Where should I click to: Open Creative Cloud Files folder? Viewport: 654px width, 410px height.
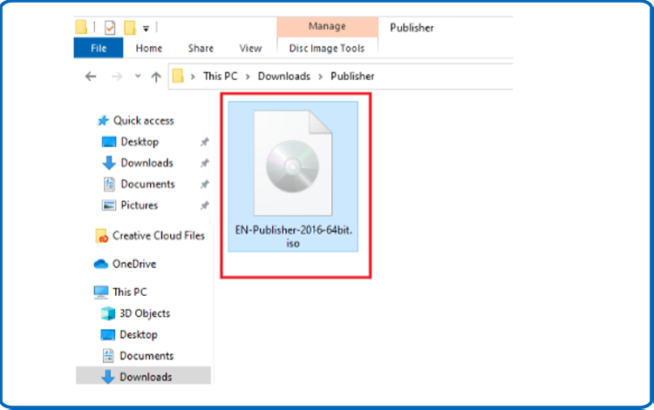159,236
